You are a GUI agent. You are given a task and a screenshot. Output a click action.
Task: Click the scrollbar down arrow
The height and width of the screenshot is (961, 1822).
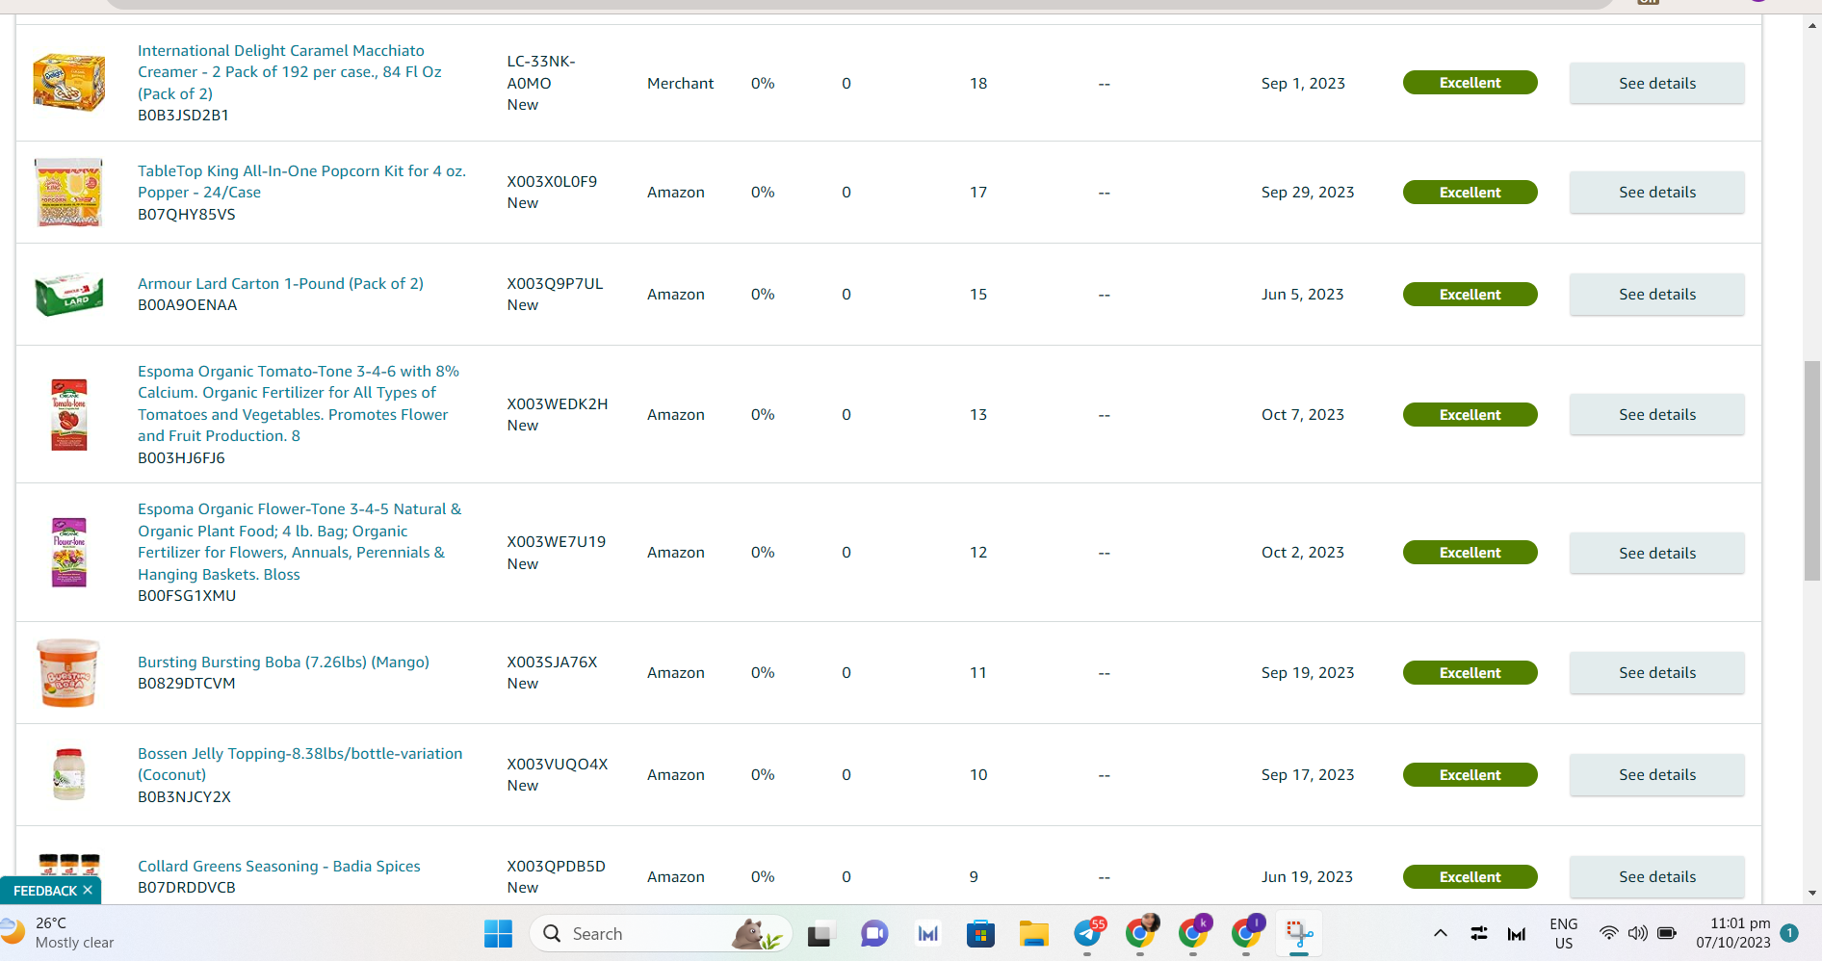click(x=1812, y=893)
